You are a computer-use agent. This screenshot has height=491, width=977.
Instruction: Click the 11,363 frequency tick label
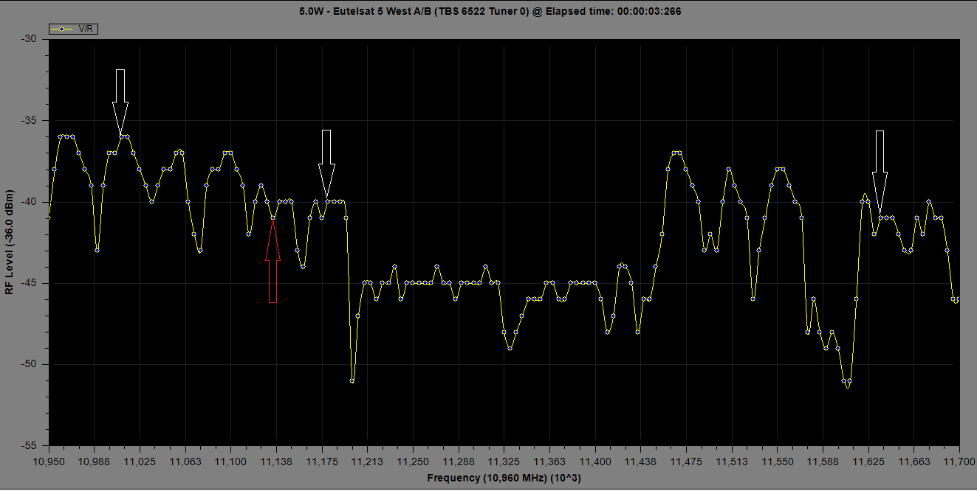point(549,461)
